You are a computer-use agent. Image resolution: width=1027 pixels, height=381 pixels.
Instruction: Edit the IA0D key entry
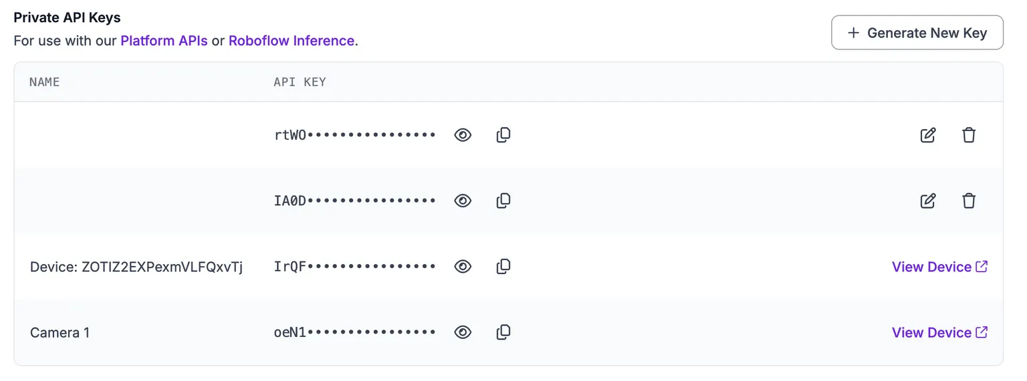pyautogui.click(x=928, y=201)
